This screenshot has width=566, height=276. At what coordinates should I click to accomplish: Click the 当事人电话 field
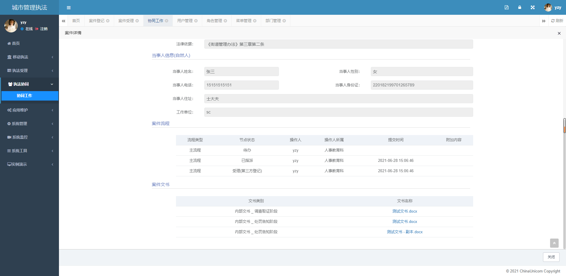(241, 85)
